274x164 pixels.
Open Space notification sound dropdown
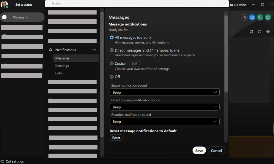click(x=164, y=92)
